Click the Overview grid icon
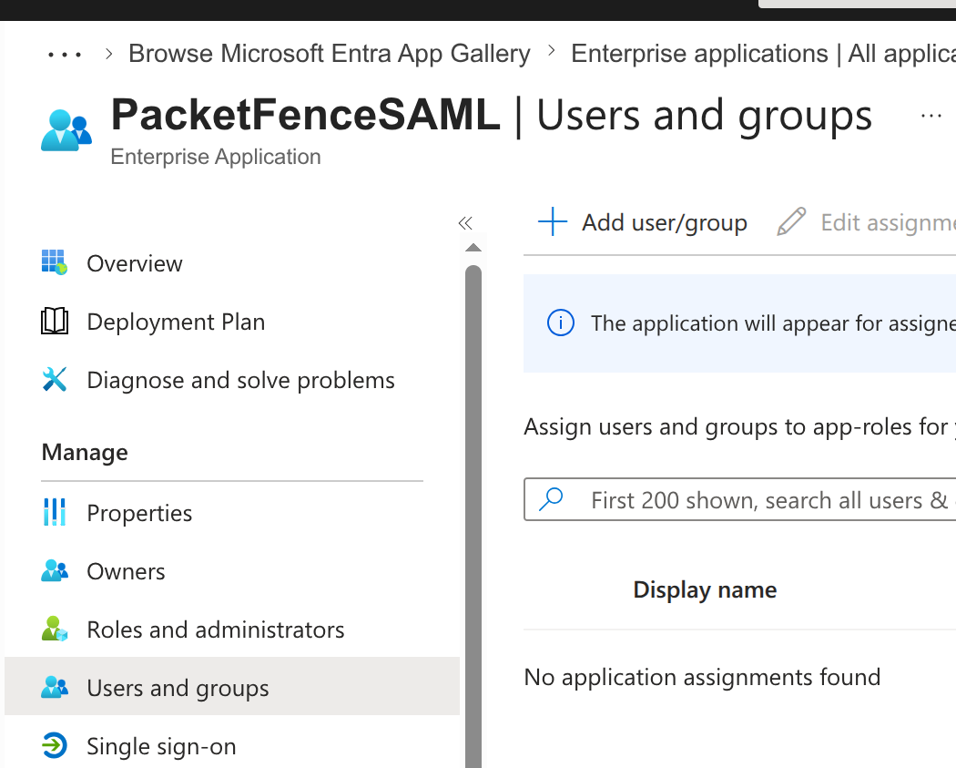This screenshot has height=768, width=956. (x=55, y=262)
